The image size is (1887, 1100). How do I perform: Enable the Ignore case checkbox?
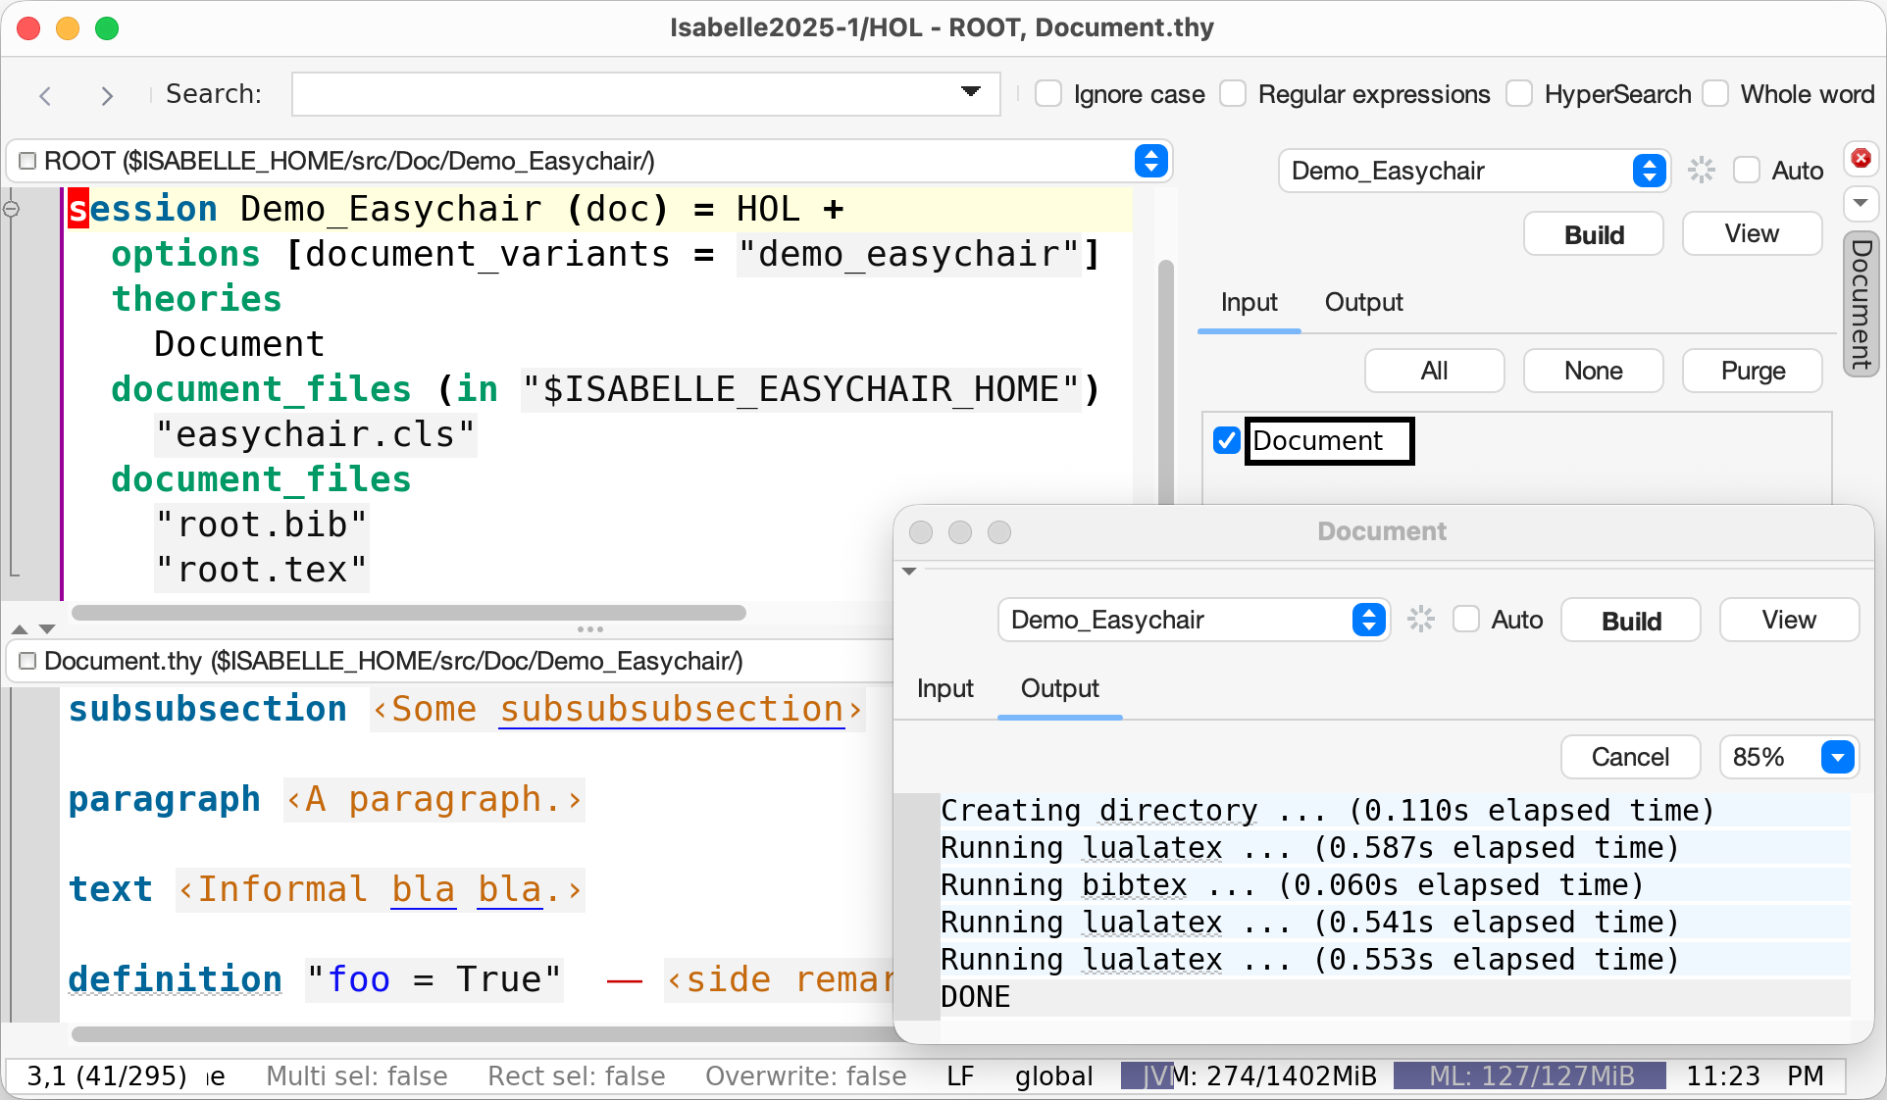(1048, 94)
